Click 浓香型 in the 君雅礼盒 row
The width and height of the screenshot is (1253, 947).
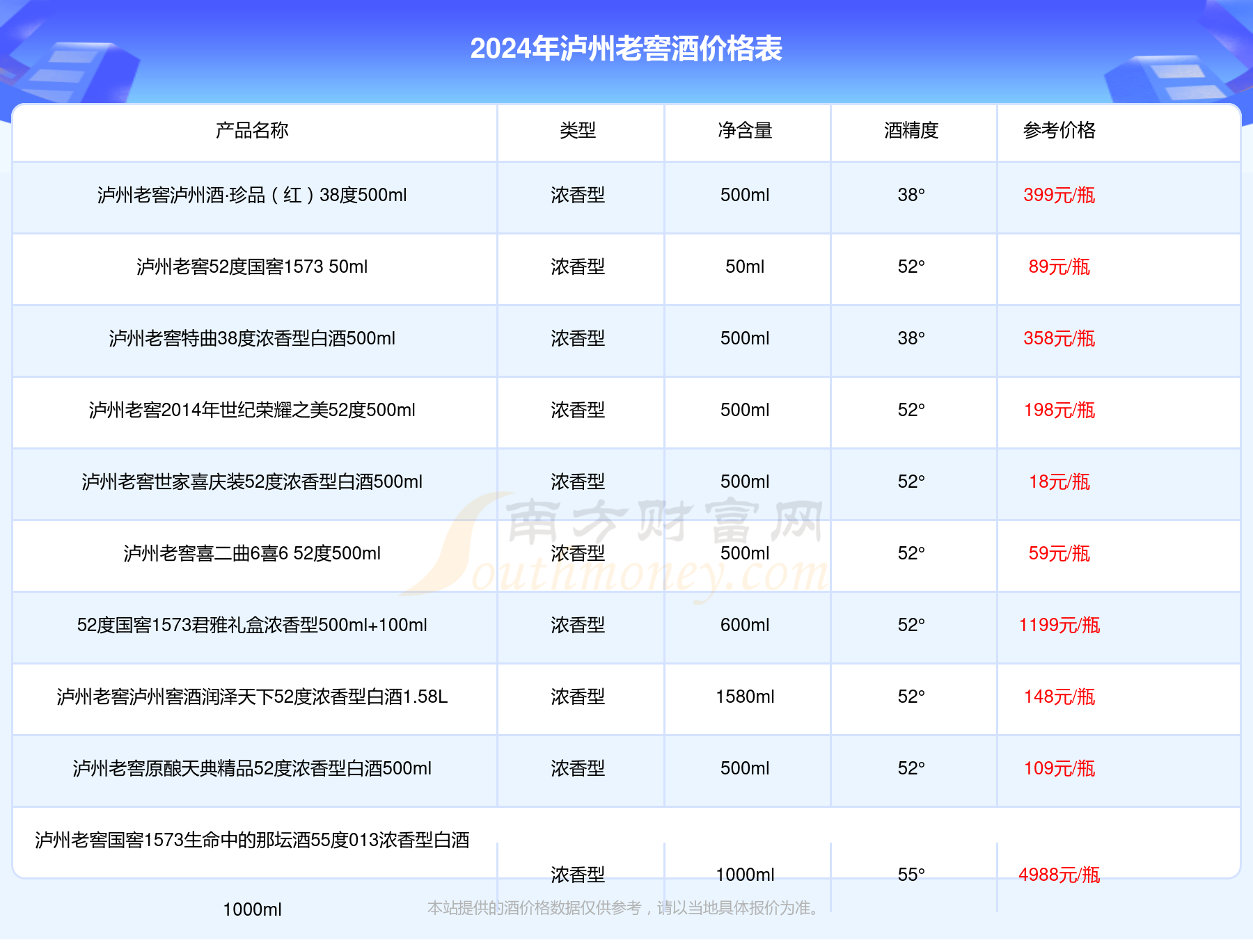point(578,625)
